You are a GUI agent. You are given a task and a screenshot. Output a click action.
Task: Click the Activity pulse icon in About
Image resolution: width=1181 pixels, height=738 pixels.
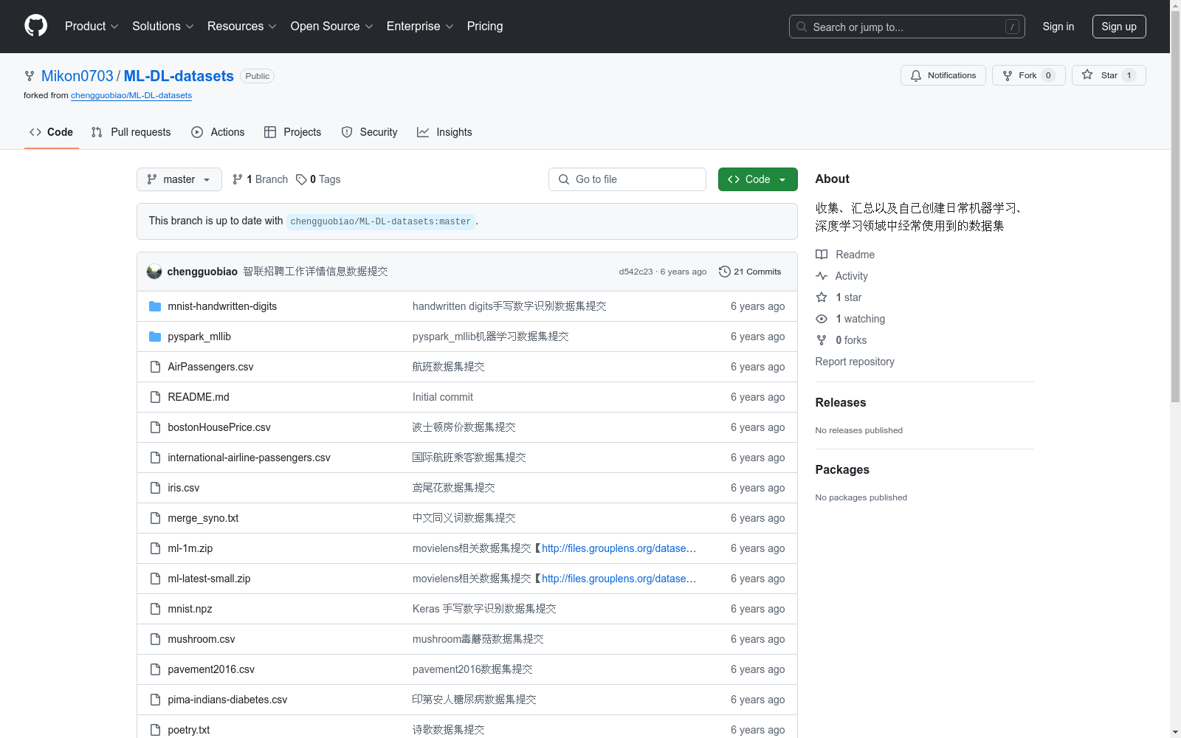[x=822, y=276]
